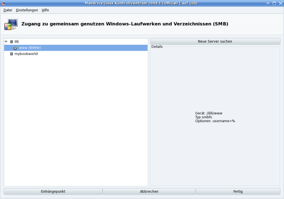Select the lilli server label
Viewport: 284px width, 199px height.
tap(17, 42)
